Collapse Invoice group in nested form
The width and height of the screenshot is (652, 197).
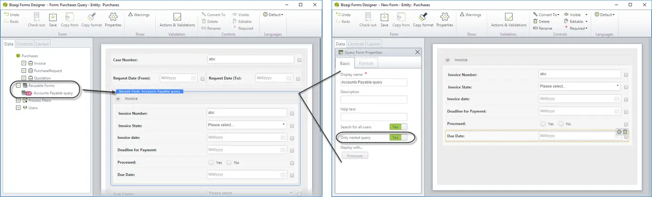118,99
